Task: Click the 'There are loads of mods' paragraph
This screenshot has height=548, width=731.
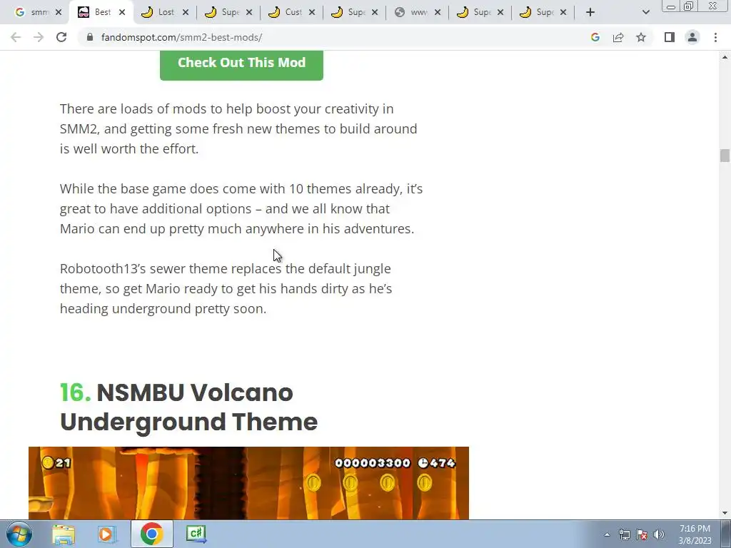Action: (x=238, y=128)
